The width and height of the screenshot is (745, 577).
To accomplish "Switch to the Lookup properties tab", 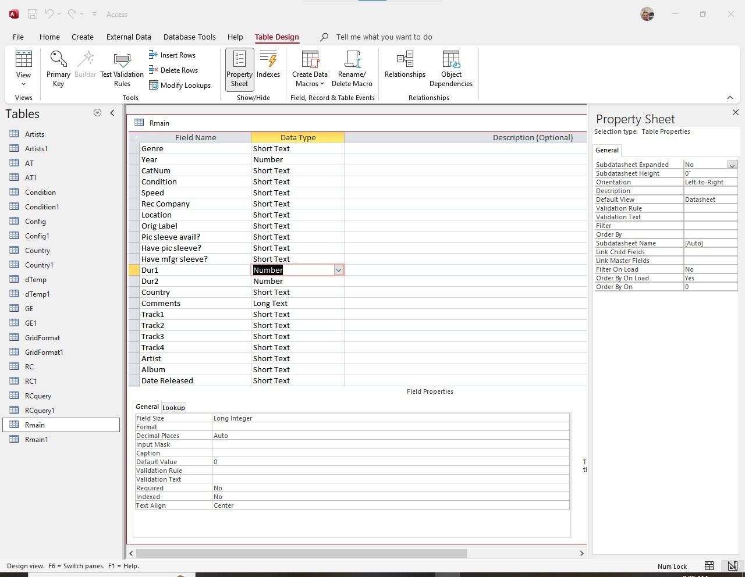I will pyautogui.click(x=173, y=408).
